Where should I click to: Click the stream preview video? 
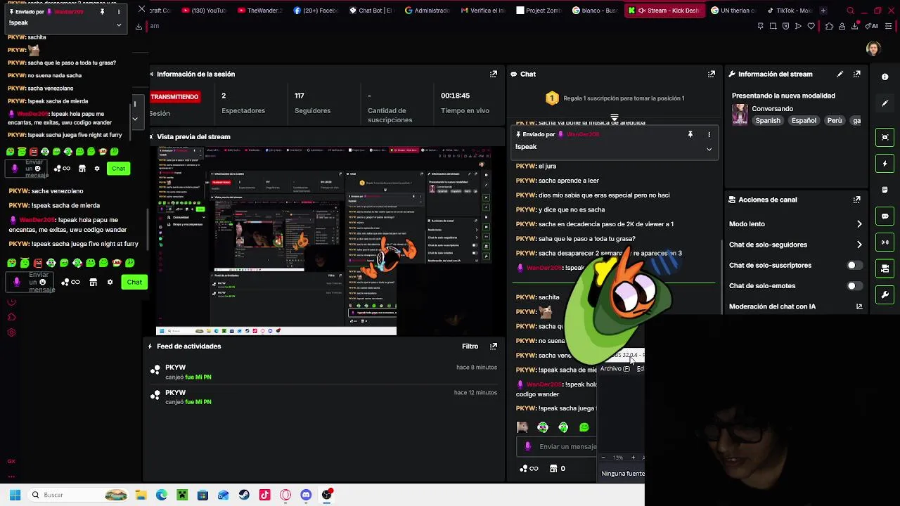[323, 240]
